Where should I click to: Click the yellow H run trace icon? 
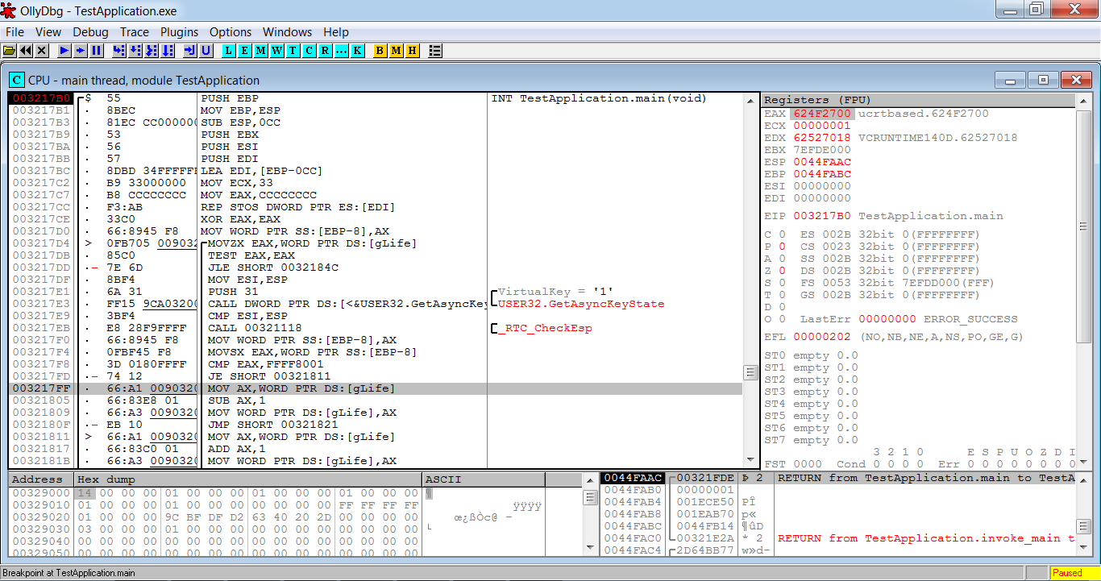point(412,51)
